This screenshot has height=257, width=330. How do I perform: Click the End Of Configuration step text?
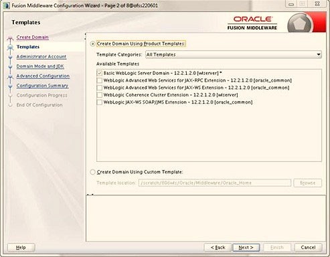39,105
